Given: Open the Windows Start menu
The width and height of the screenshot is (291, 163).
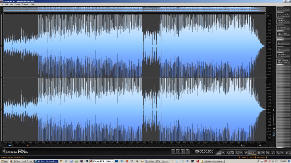Looking at the screenshot, I should point(4,161).
